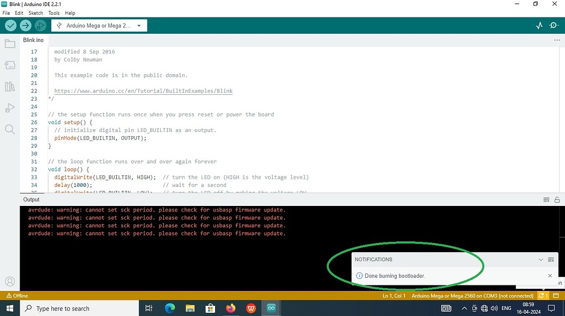Collapse the Notifications panel chevron
Viewport: 565px width, 316px height.
(541, 259)
